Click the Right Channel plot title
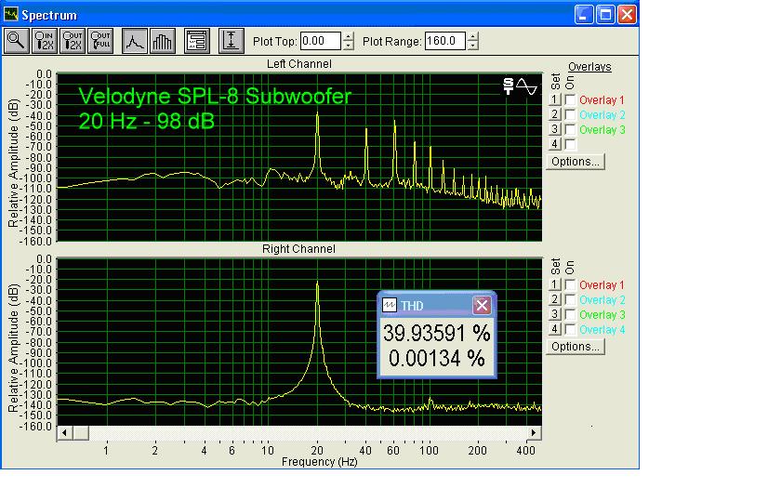Screen dimensions: 781x488 (298, 249)
